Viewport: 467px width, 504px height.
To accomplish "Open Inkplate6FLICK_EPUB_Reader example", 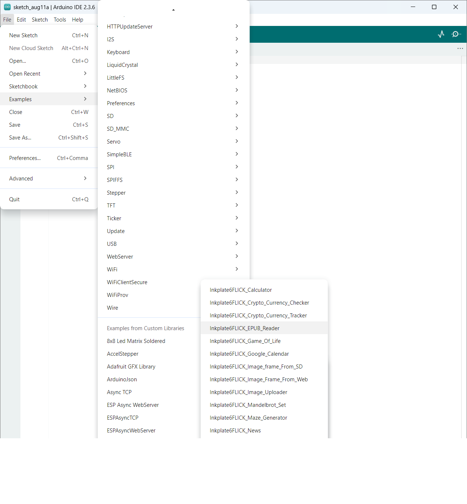I will coord(244,328).
